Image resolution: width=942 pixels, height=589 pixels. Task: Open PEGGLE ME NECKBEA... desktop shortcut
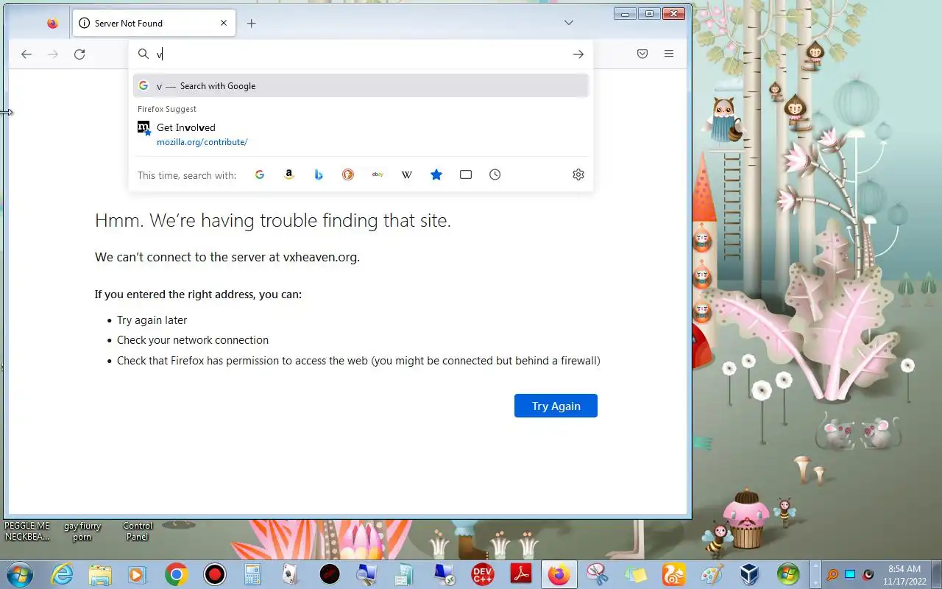pyautogui.click(x=27, y=531)
